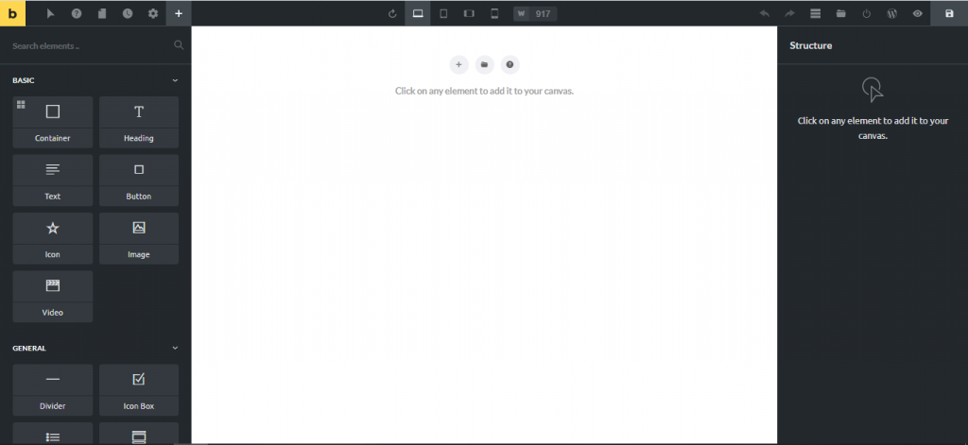The height and width of the screenshot is (445, 968).
Task: Add a Container element
Action: click(53, 122)
